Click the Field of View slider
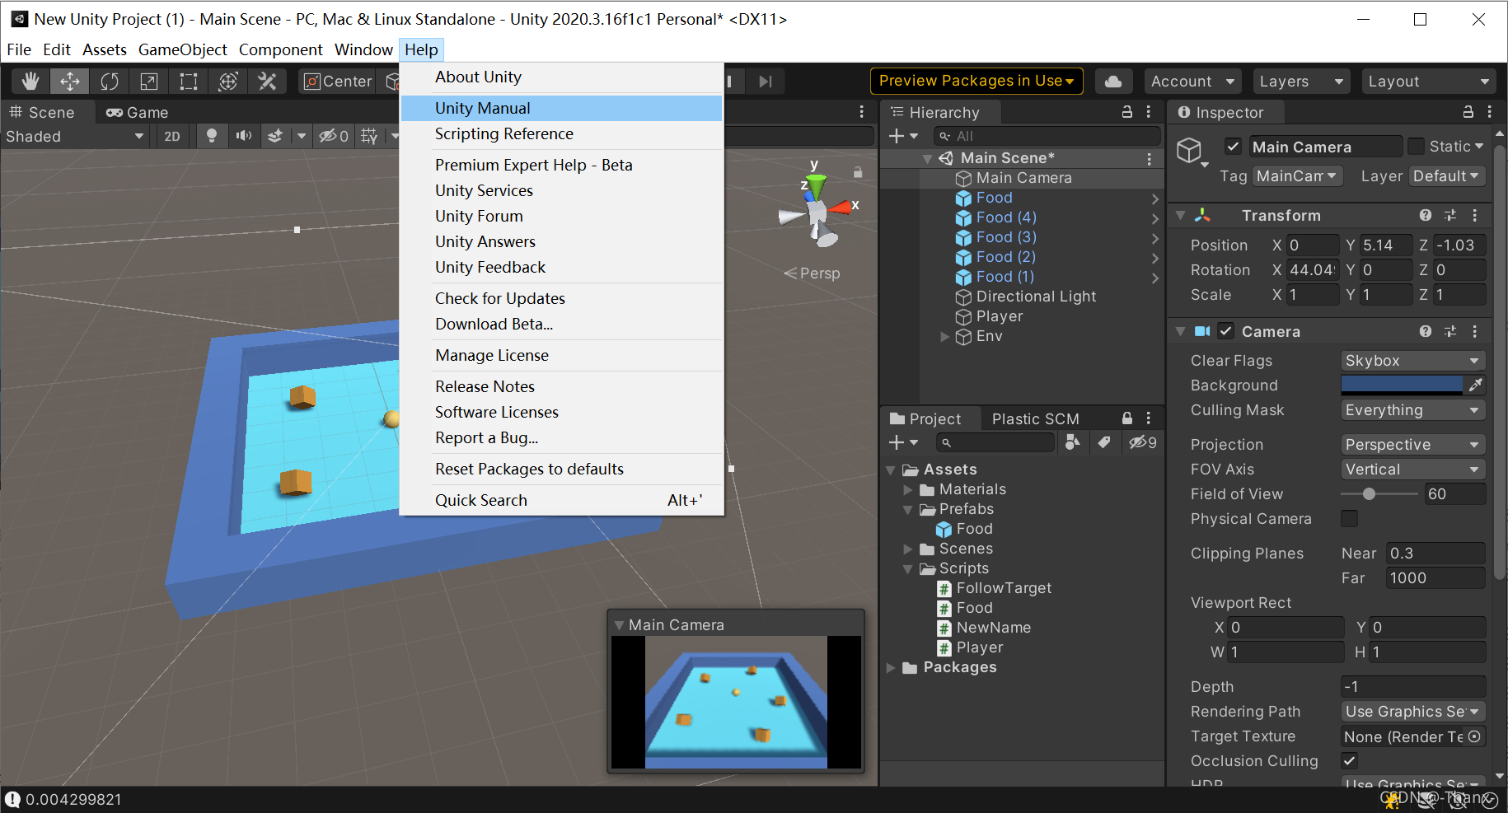Viewport: 1508px width, 813px height. coord(1379,493)
